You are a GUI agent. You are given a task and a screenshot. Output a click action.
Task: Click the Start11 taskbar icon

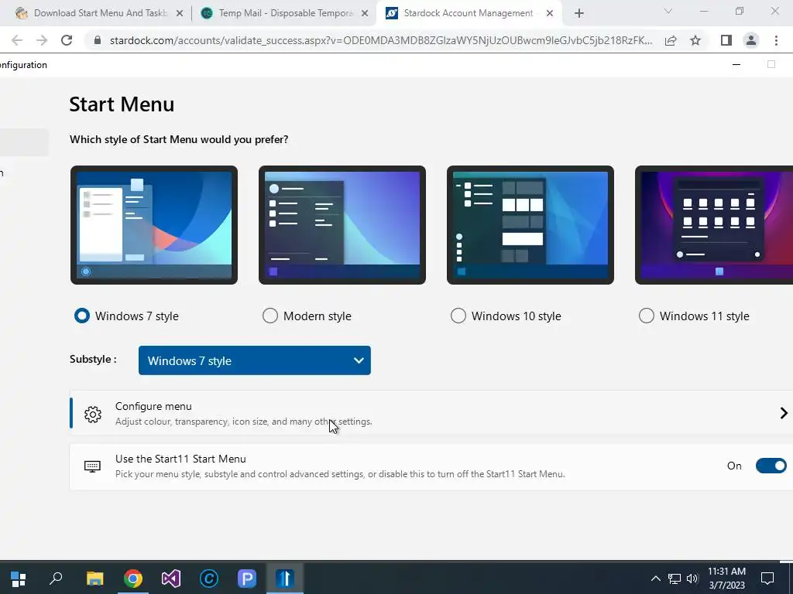click(285, 579)
